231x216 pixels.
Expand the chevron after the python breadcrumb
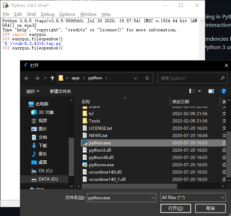(x=106, y=78)
